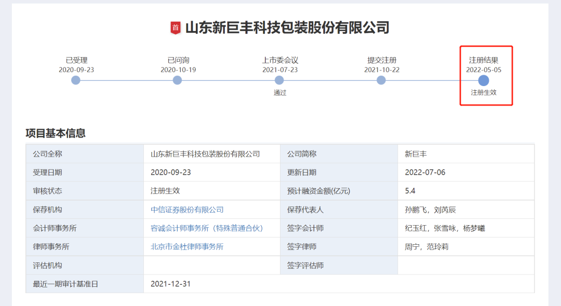Click the 通过 status under 上市委会议
The image size is (561, 306).
[x=279, y=93]
